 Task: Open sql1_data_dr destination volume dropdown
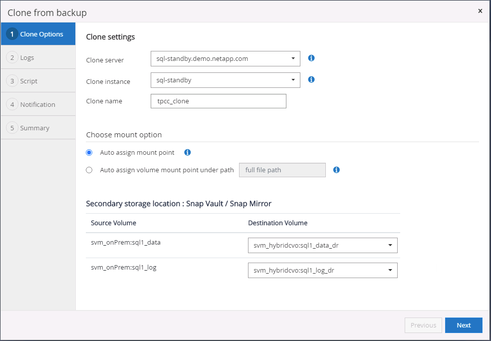[322, 246]
